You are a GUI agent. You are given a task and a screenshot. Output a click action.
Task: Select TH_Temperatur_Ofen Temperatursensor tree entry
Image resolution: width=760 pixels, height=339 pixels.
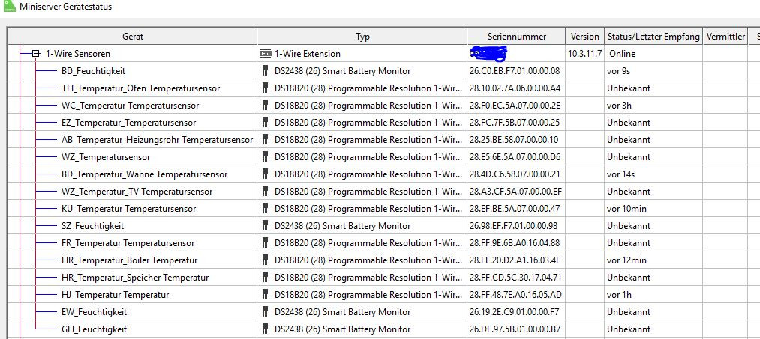[x=140, y=88]
